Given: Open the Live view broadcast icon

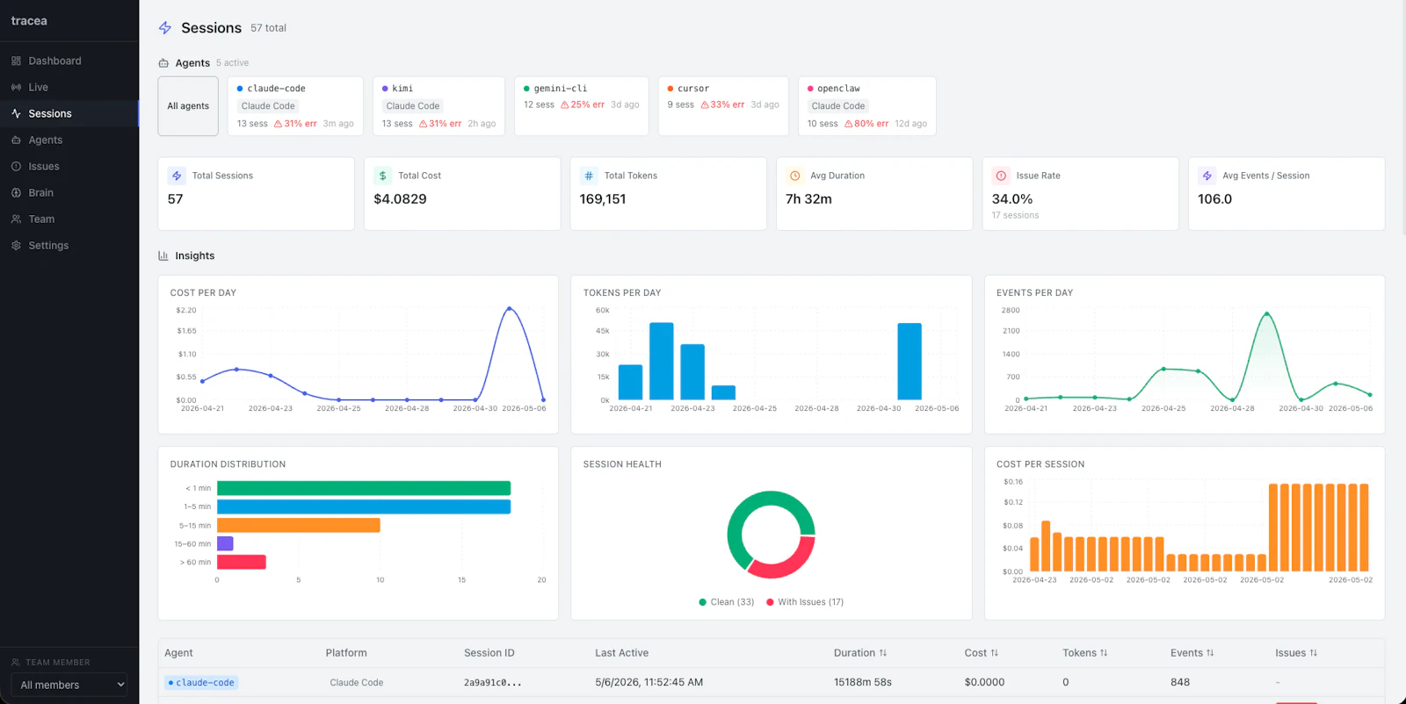Looking at the screenshot, I should pyautogui.click(x=16, y=87).
